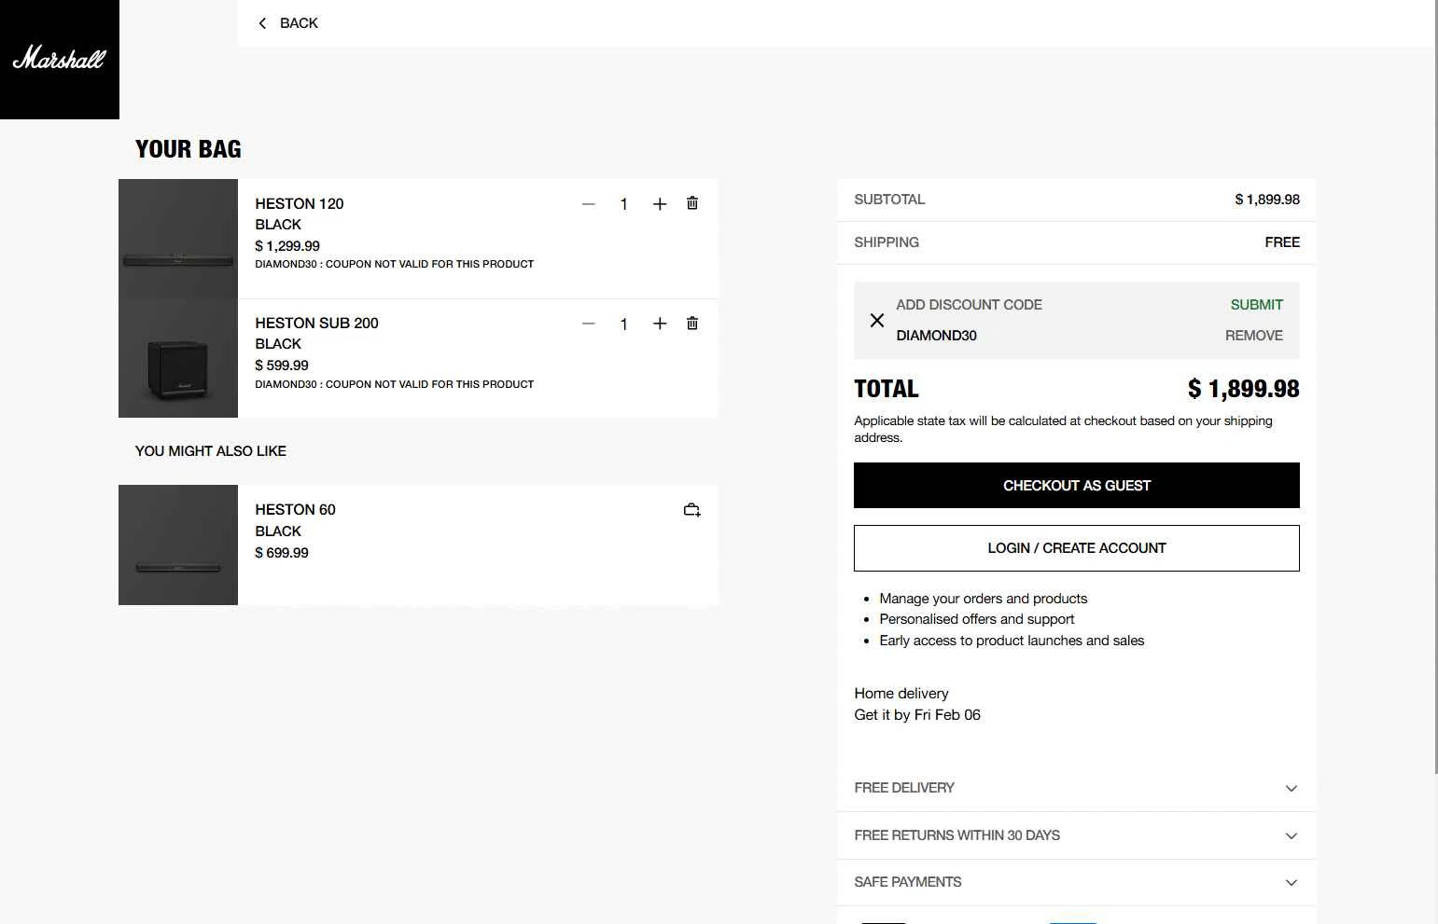Viewport: 1438px width, 924px height.
Task: Click the Heston 120 quantity value
Action: (x=623, y=204)
